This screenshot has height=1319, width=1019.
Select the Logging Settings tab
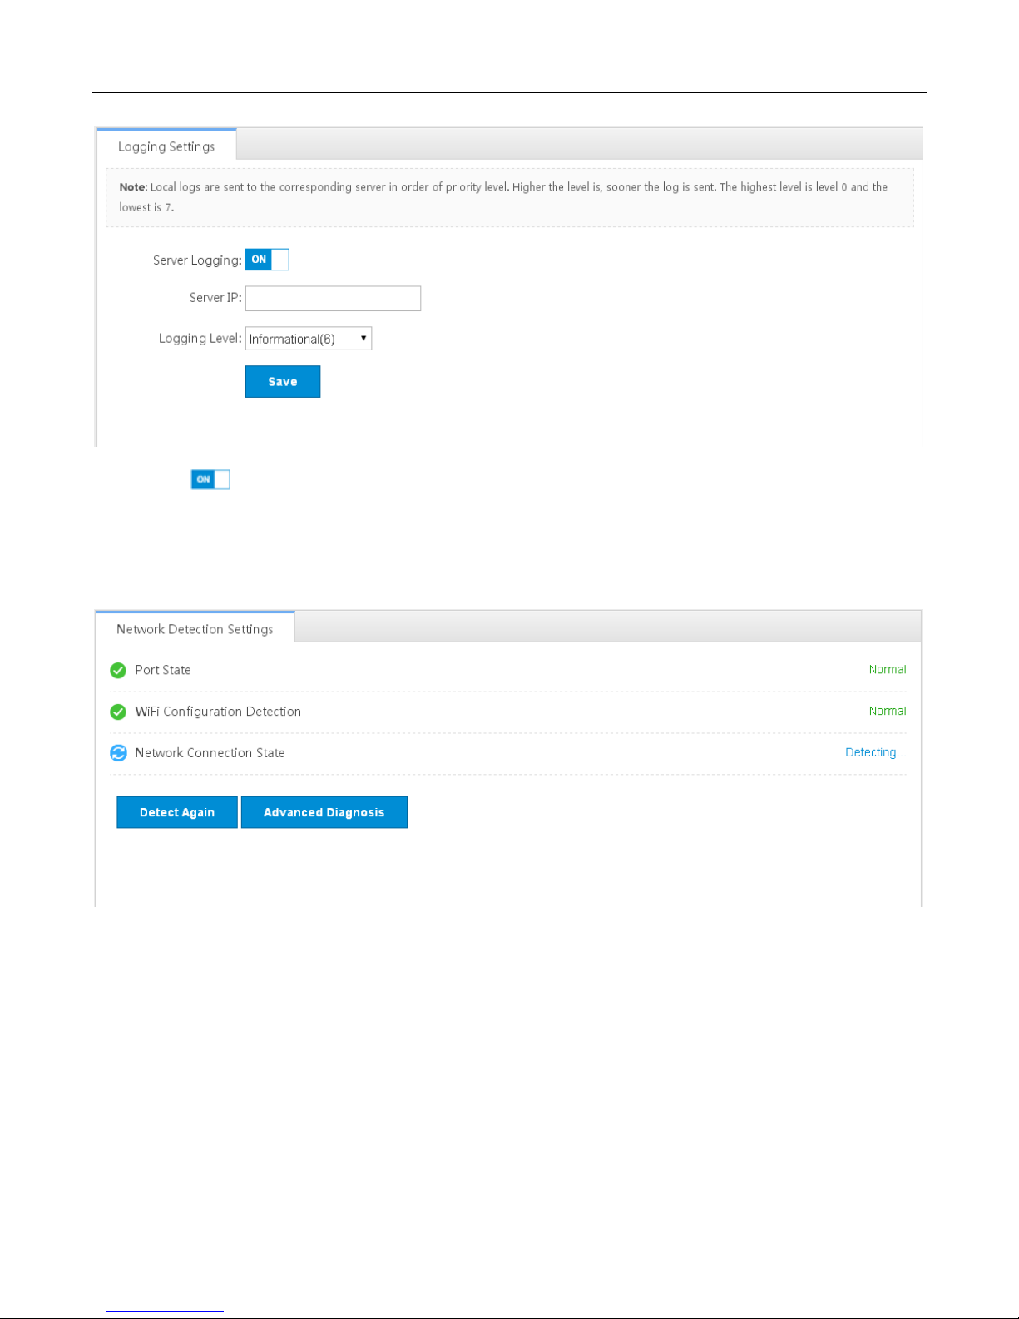point(166,146)
